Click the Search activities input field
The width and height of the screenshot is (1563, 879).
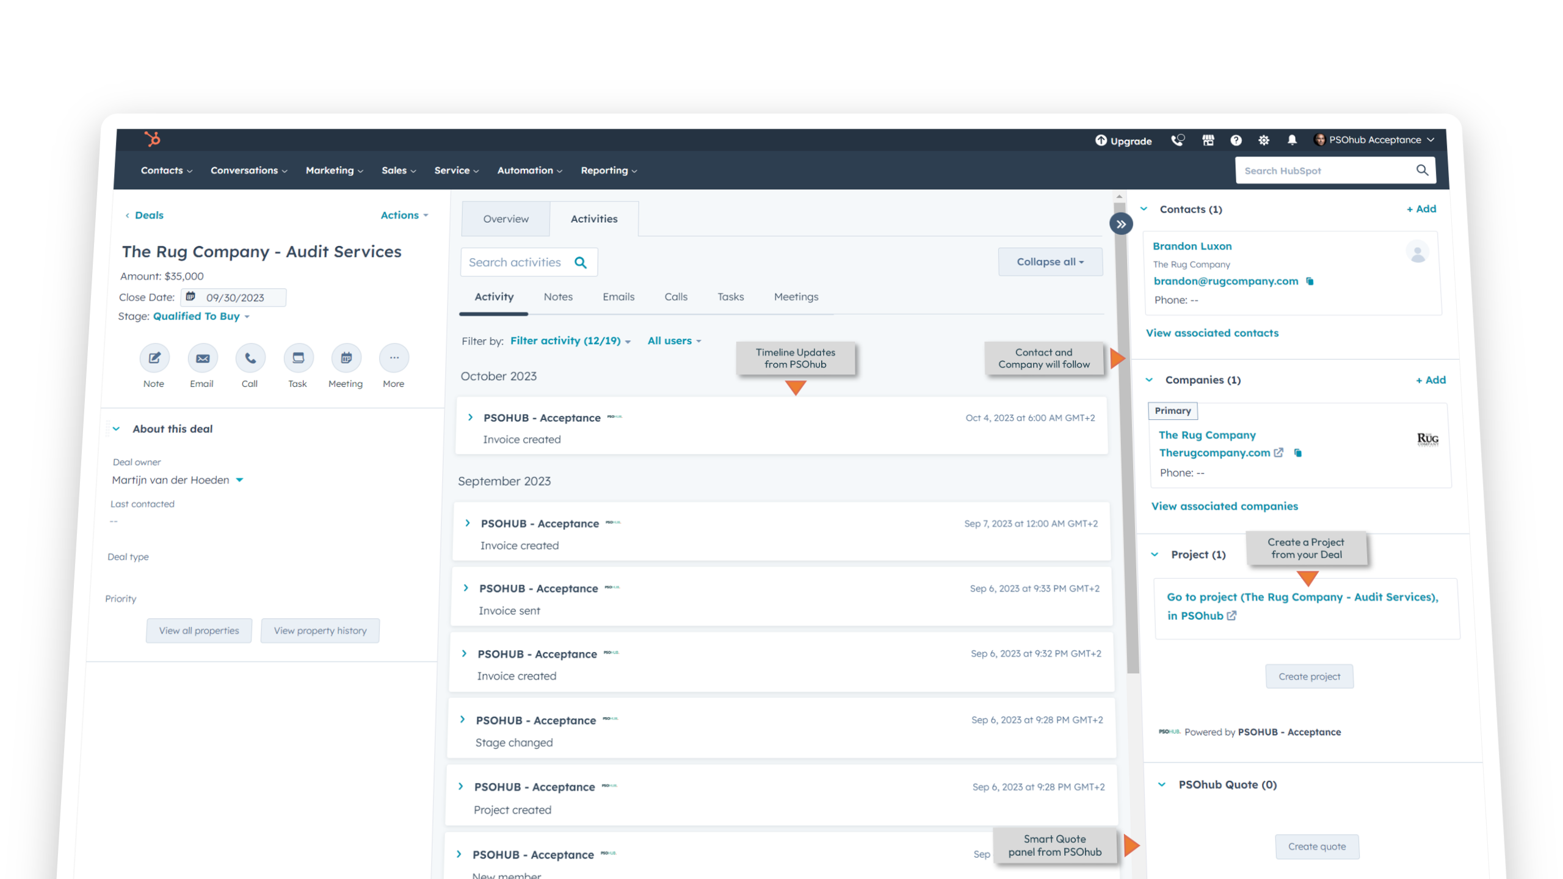tap(522, 262)
